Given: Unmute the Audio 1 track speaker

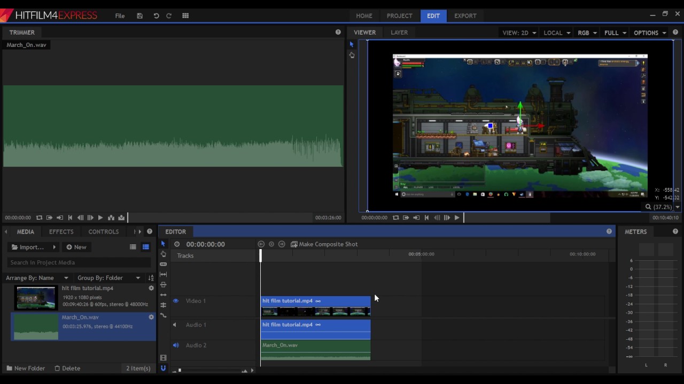Looking at the screenshot, I should (x=174, y=325).
